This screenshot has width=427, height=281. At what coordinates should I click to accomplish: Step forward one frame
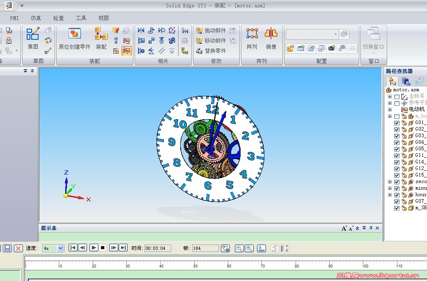[x=114, y=248]
